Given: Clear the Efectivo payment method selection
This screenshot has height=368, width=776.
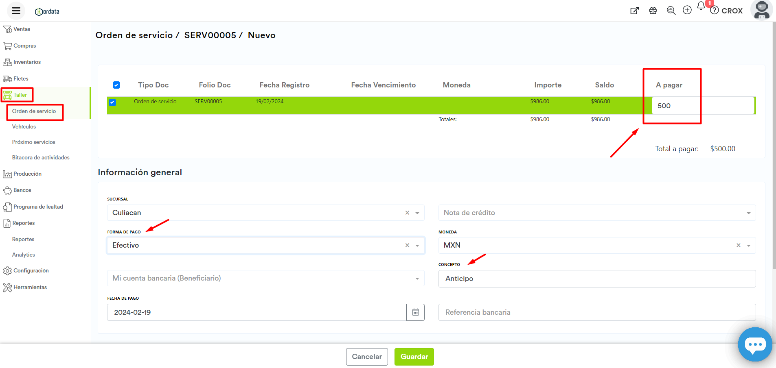Looking at the screenshot, I should click(x=407, y=246).
